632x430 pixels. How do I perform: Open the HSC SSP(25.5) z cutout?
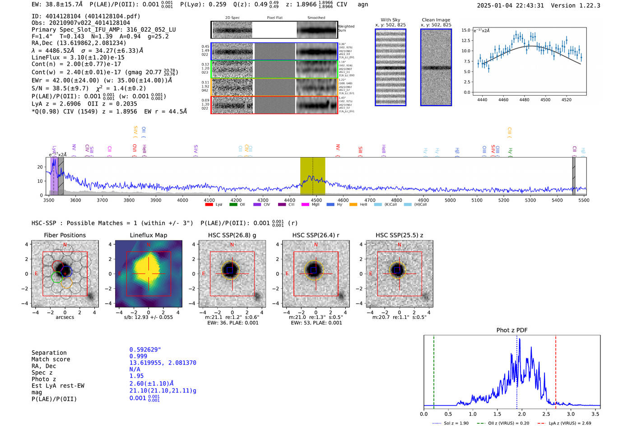coord(400,274)
